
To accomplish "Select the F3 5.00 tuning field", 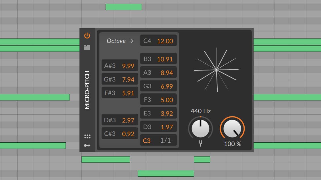I will pyautogui.click(x=158, y=99).
